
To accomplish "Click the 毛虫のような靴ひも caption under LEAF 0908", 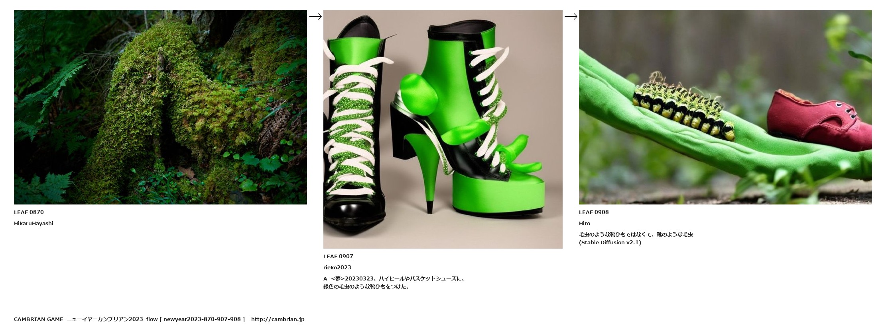I will point(636,234).
